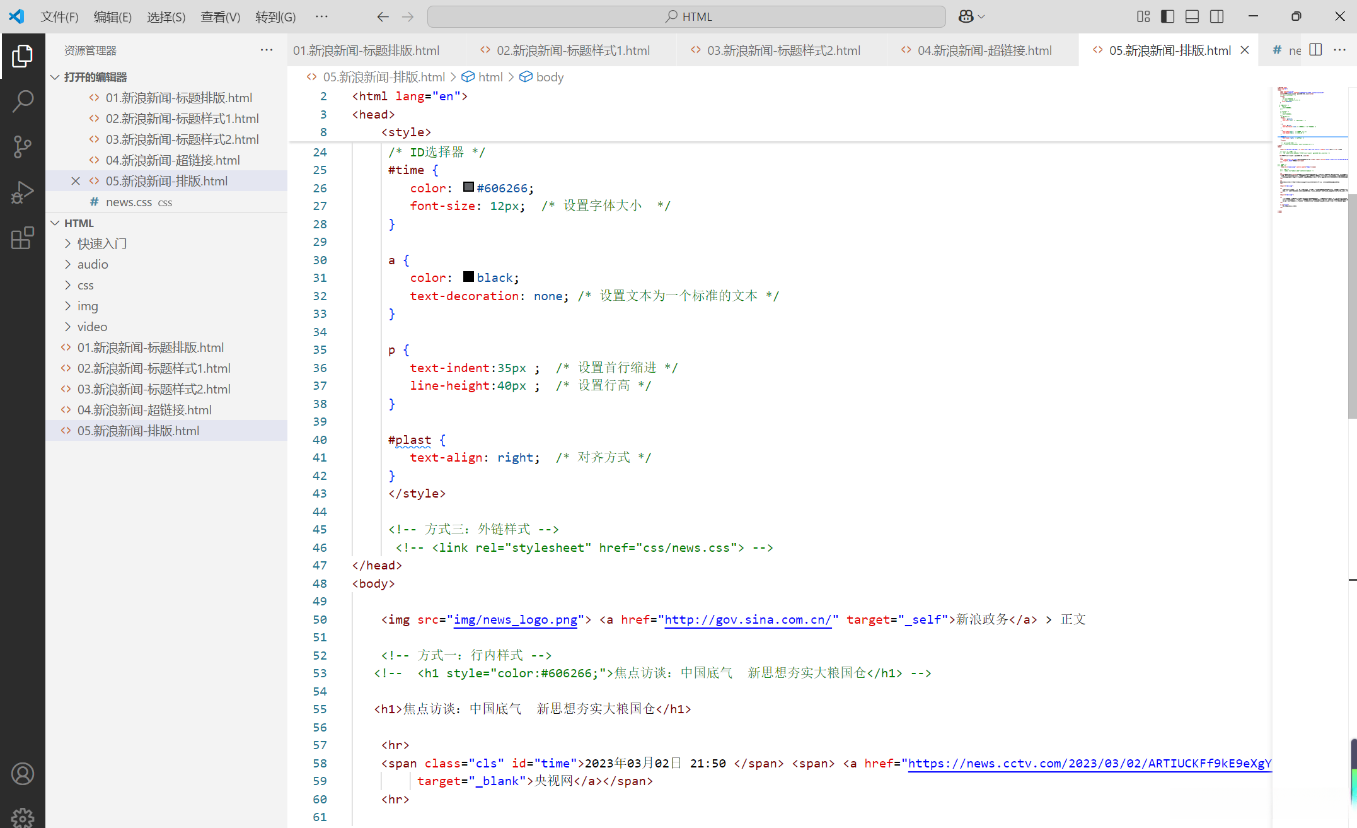Click the Copilot icon in title bar
This screenshot has height=828, width=1357.
(x=966, y=16)
